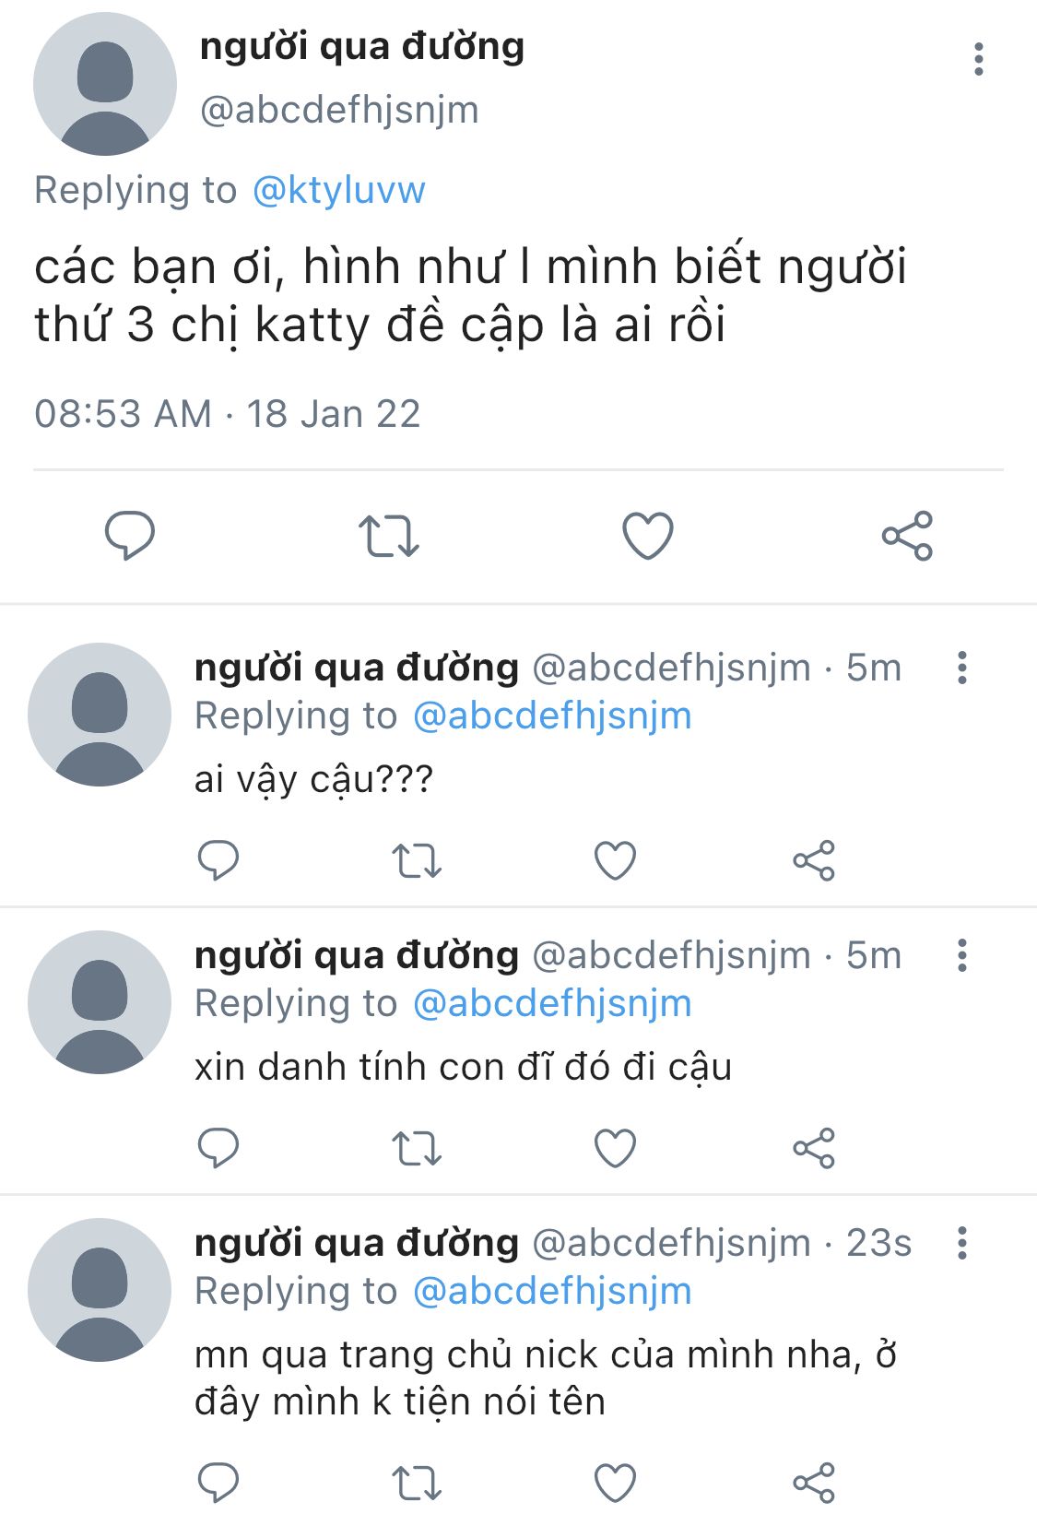This screenshot has width=1037, height=1514.
Task: Open three-dot menu on 'xin danh tính' reply
Action: 962,955
